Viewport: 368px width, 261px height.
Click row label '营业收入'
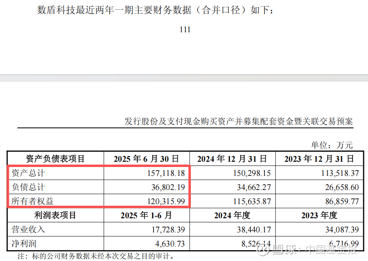(x=28, y=230)
